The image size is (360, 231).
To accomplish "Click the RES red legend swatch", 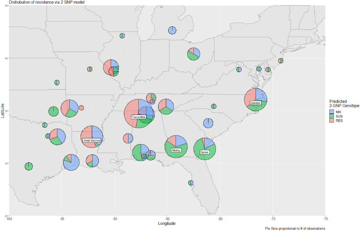I will 332,120.
